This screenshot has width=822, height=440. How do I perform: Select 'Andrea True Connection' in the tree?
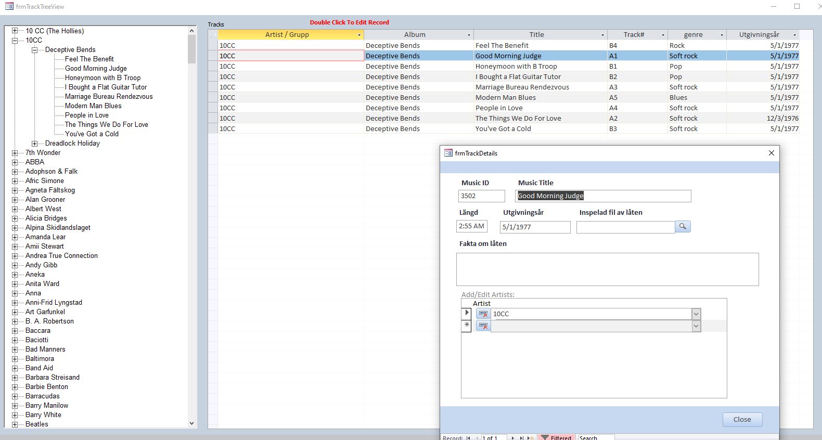[61, 255]
